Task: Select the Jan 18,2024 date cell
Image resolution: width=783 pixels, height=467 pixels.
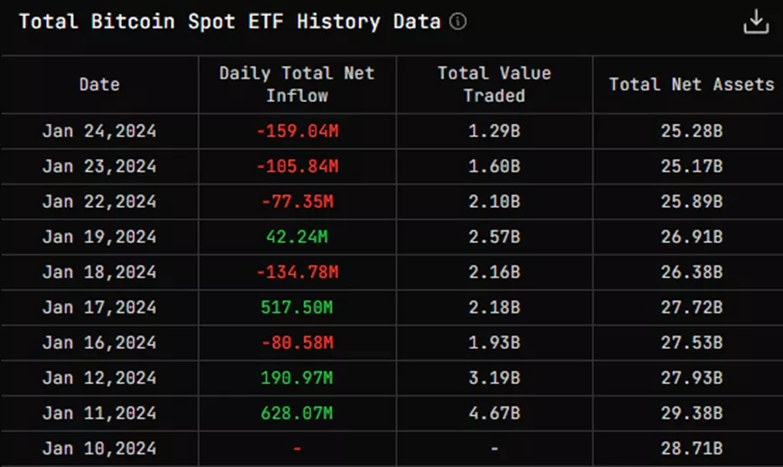Action: pos(99,272)
